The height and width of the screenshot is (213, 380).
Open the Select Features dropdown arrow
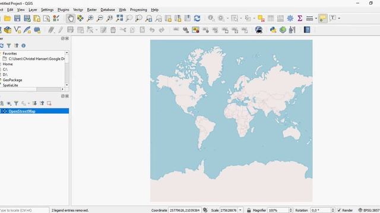(240, 18)
